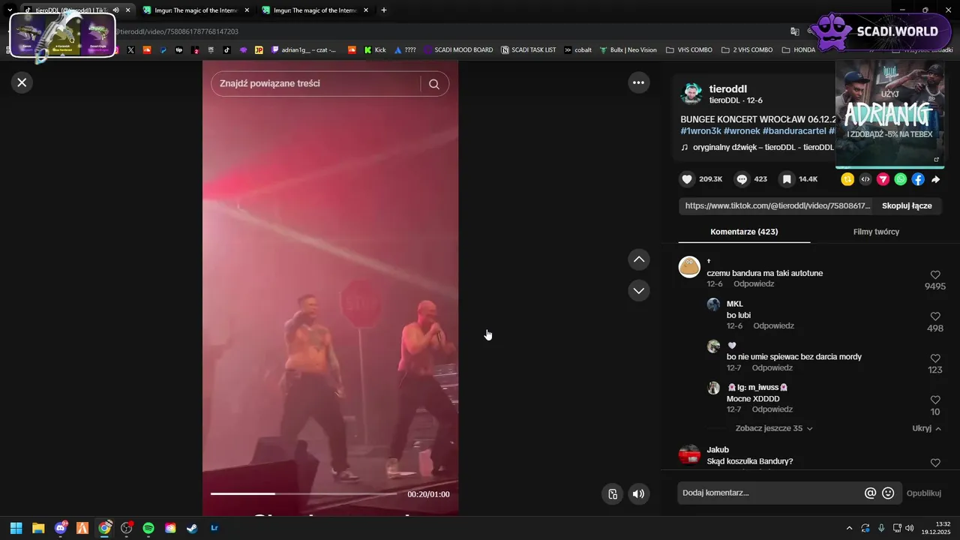This screenshot has width=960, height=540.
Task: Open the 'Kick' bookmark
Action: coord(375,50)
